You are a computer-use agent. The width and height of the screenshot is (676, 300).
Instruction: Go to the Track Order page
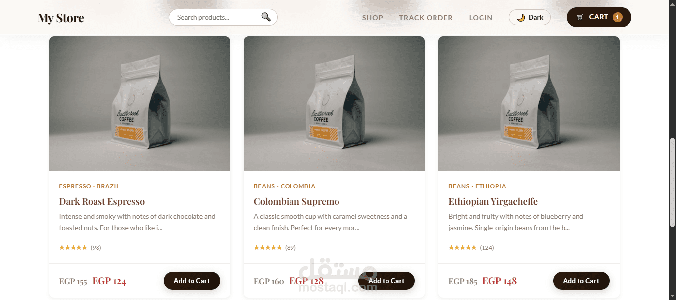(426, 18)
